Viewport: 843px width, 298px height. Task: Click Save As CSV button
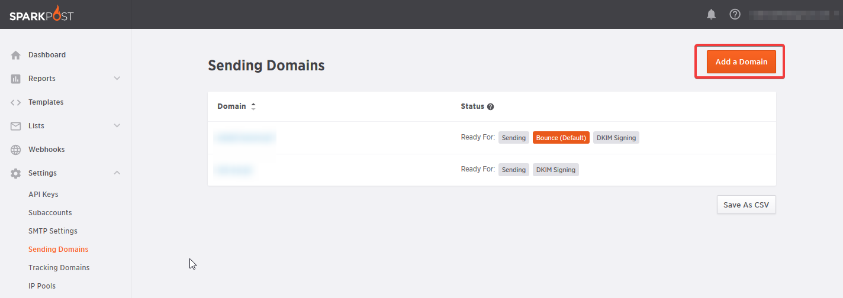[x=746, y=205]
